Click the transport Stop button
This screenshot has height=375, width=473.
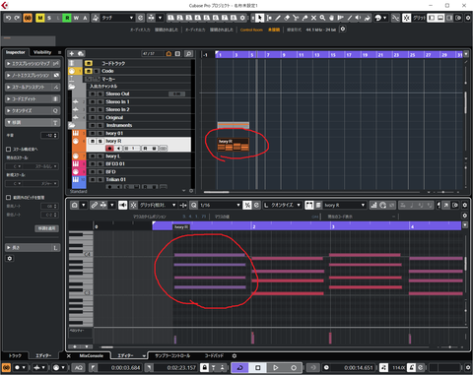[258, 367]
